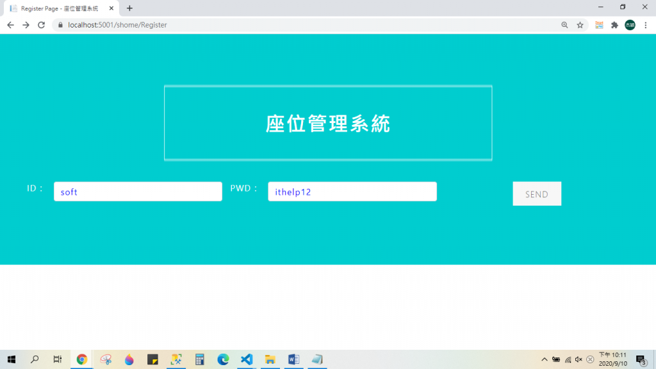This screenshot has width=656, height=369.
Task: Open the zoom magnifier icon in address bar
Action: [x=564, y=25]
